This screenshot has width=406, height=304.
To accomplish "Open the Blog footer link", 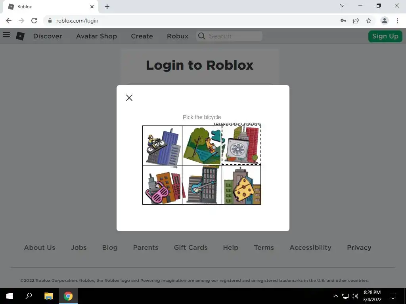I will coord(110,247).
